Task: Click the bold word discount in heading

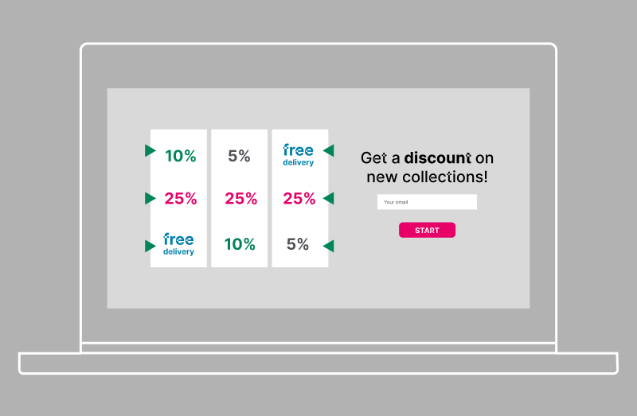Action: click(437, 157)
